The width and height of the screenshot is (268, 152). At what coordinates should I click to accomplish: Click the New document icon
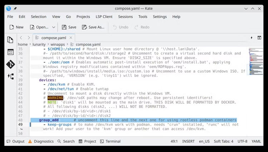click(x=11, y=27)
